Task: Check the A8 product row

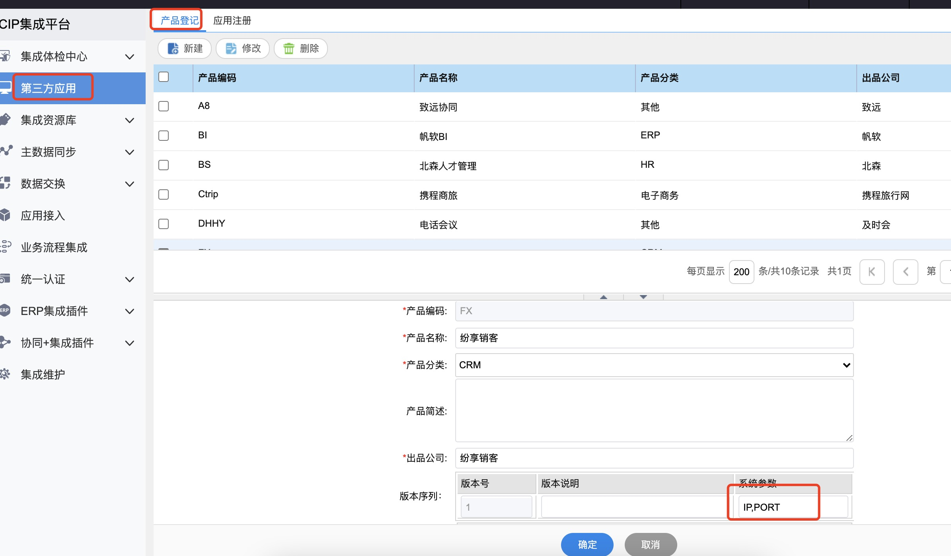Action: tap(164, 106)
